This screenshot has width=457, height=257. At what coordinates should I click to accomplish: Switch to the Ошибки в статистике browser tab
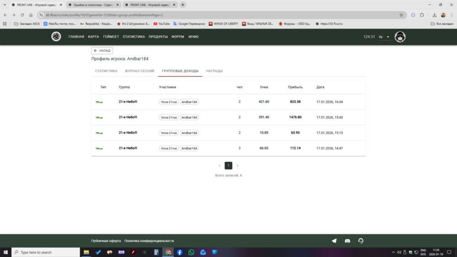(93, 5)
